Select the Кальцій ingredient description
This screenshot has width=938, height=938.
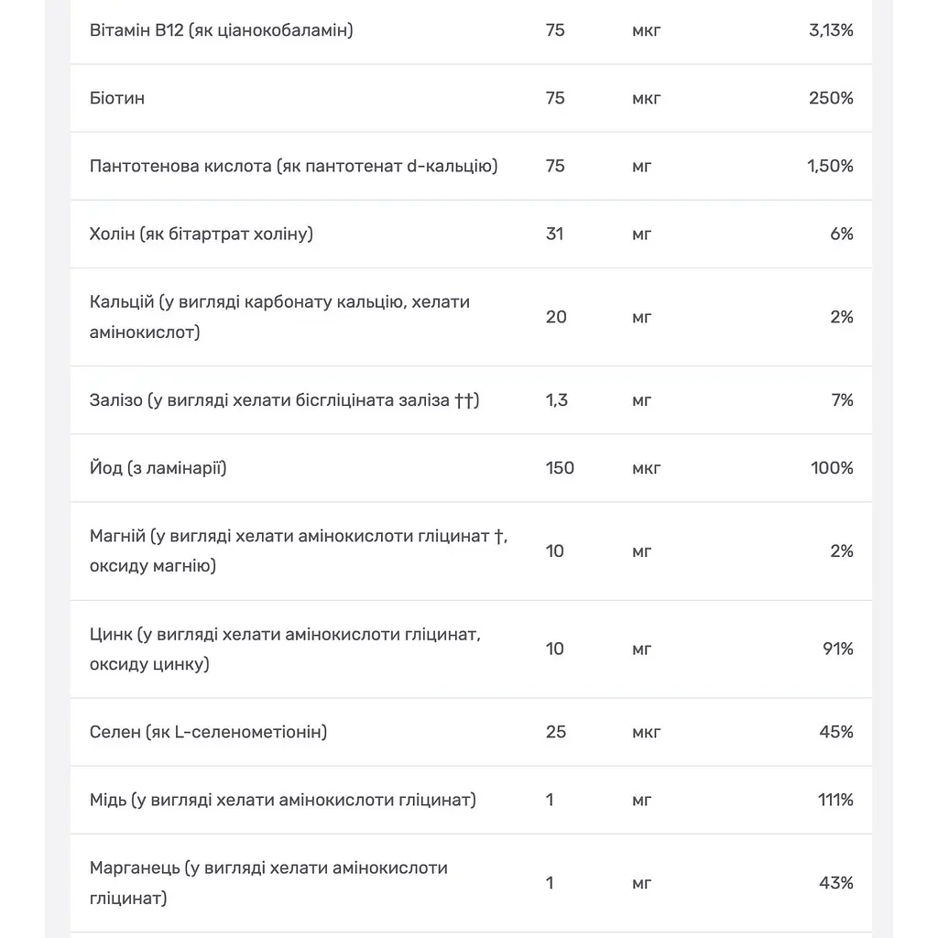coord(279,317)
